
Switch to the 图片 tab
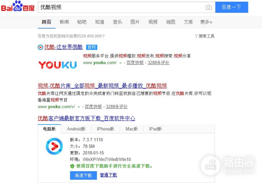click(135, 22)
